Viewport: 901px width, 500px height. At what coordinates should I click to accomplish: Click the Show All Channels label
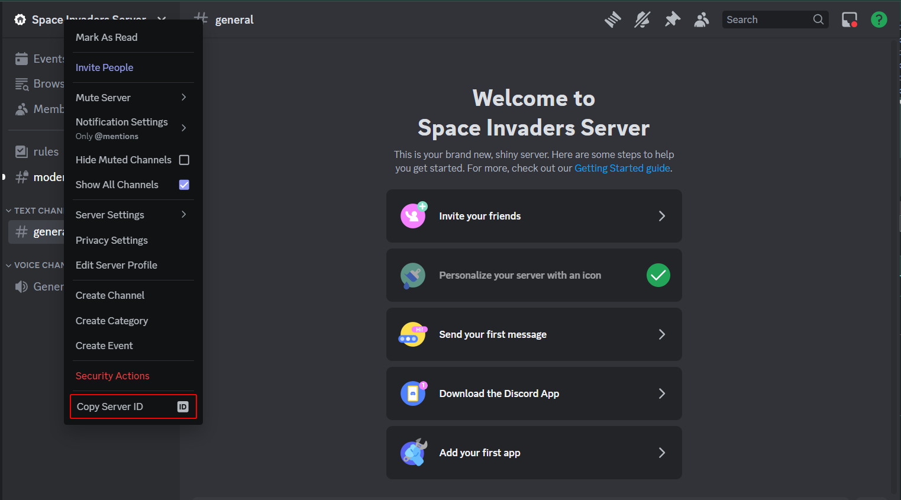tap(117, 185)
